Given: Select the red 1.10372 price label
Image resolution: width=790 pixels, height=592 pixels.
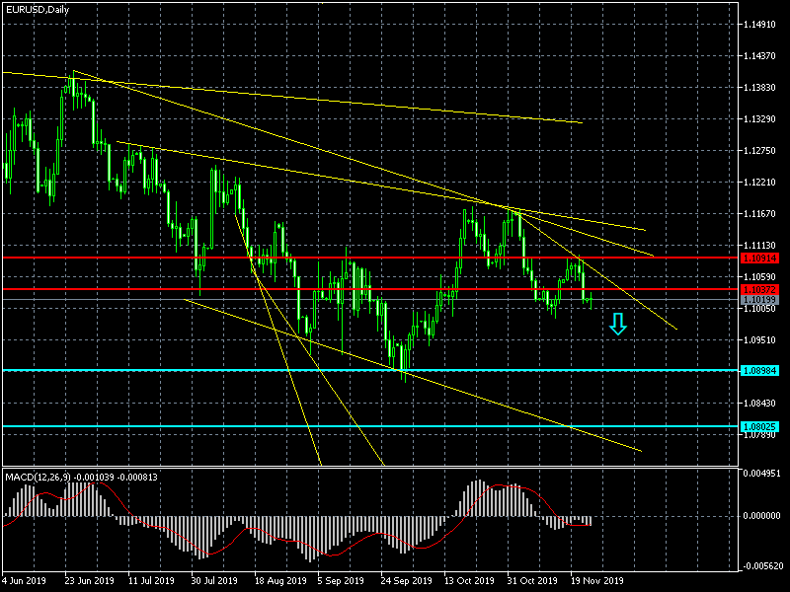Looking at the screenshot, I should pos(759,289).
